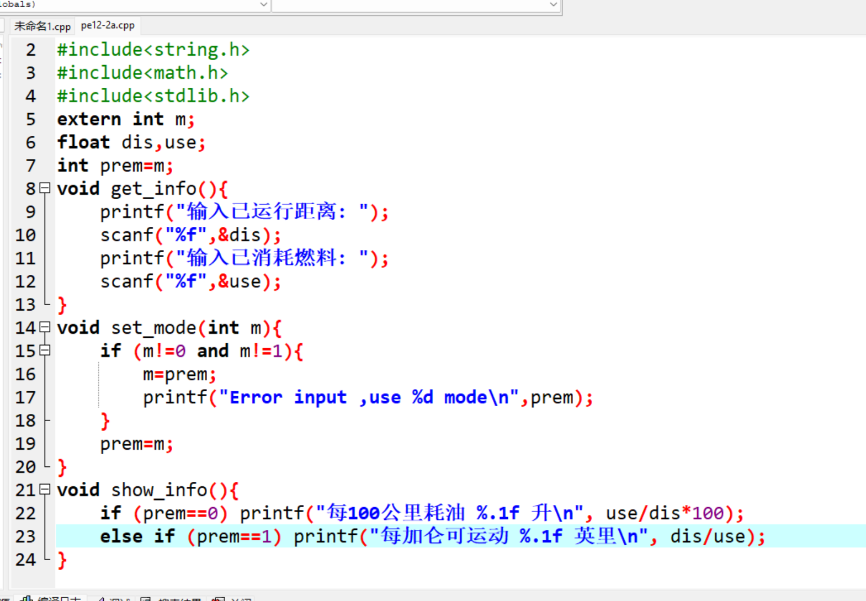The height and width of the screenshot is (601, 866).
Task: Click the closing brace on line 20
Action: 62,467
